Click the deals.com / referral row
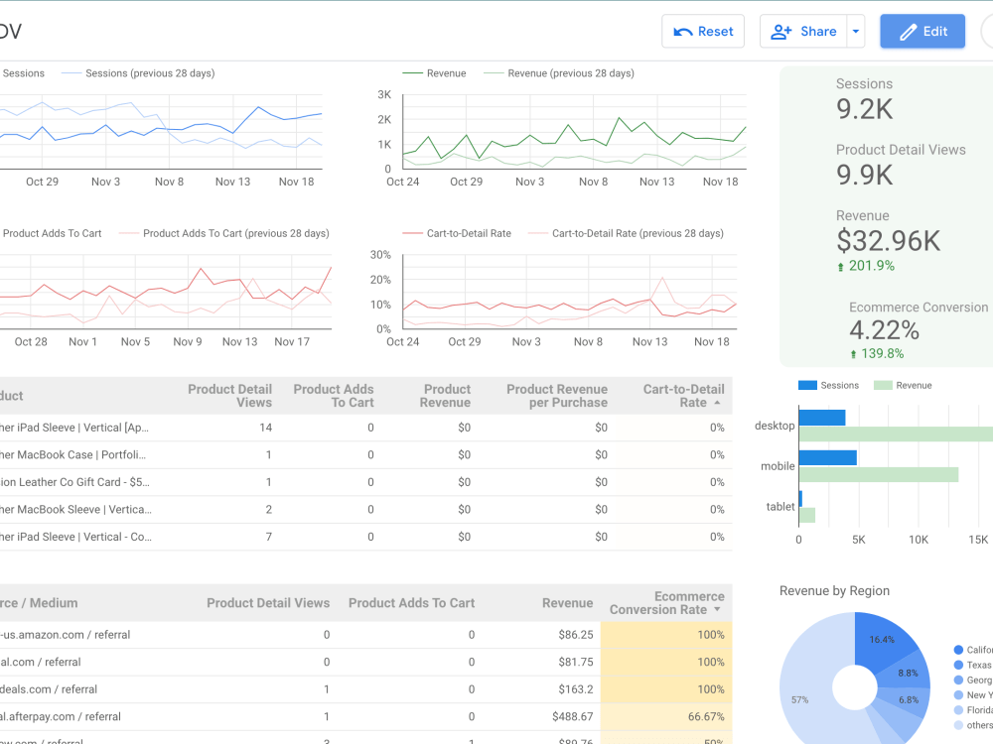 [366, 689]
